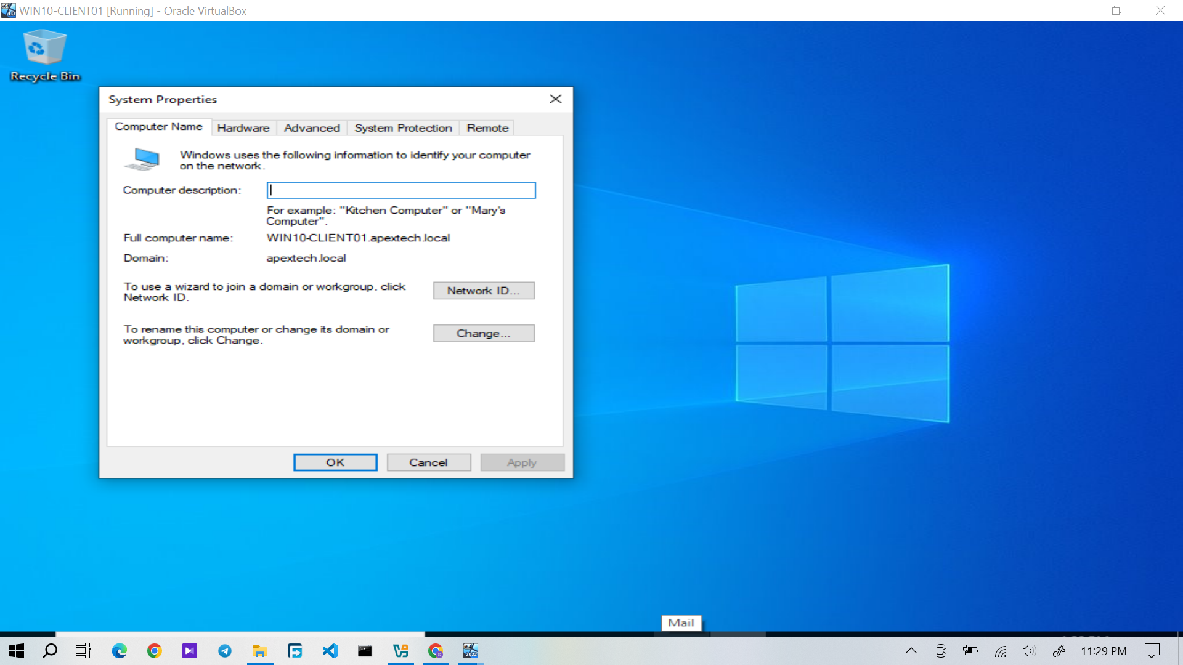Screen dimensions: 1183x665
Task: Open Task View on taskbar
Action: pyautogui.click(x=83, y=651)
